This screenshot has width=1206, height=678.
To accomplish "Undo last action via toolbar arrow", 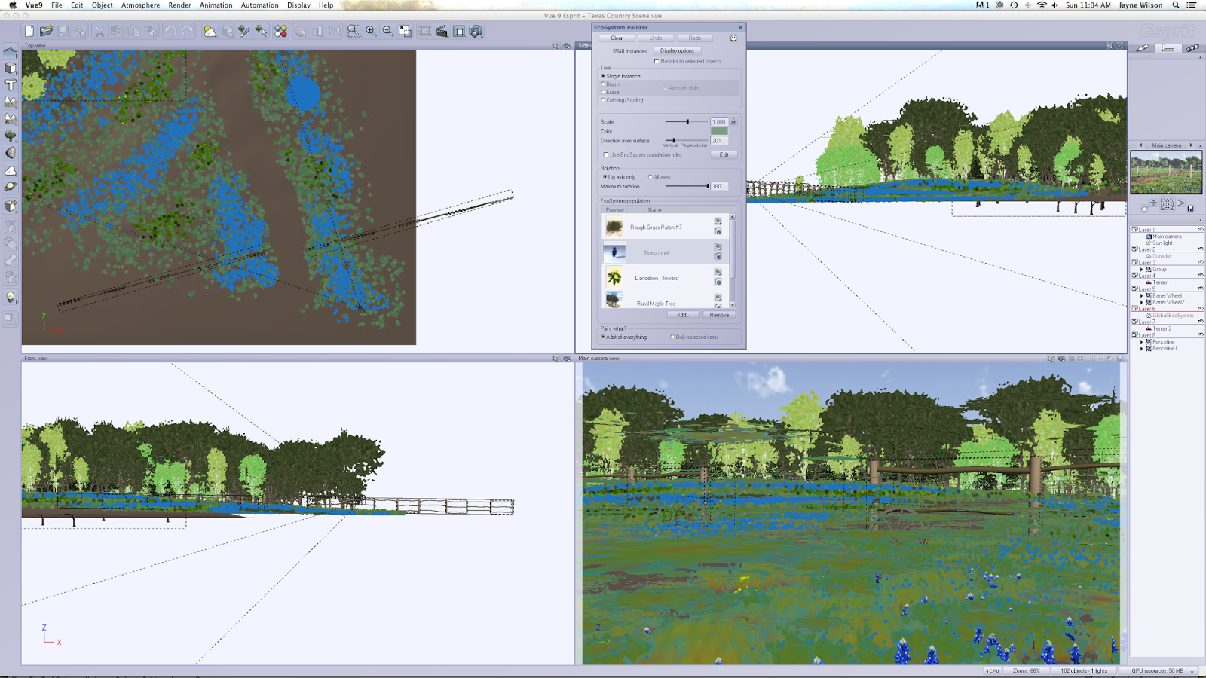I will 170,31.
